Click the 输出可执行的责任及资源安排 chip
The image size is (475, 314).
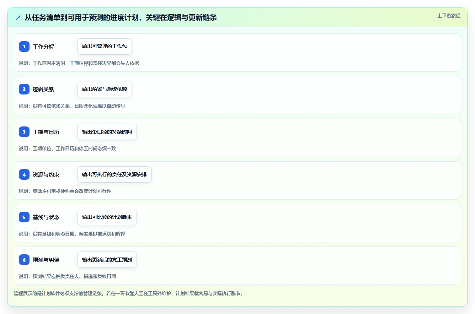click(x=114, y=174)
